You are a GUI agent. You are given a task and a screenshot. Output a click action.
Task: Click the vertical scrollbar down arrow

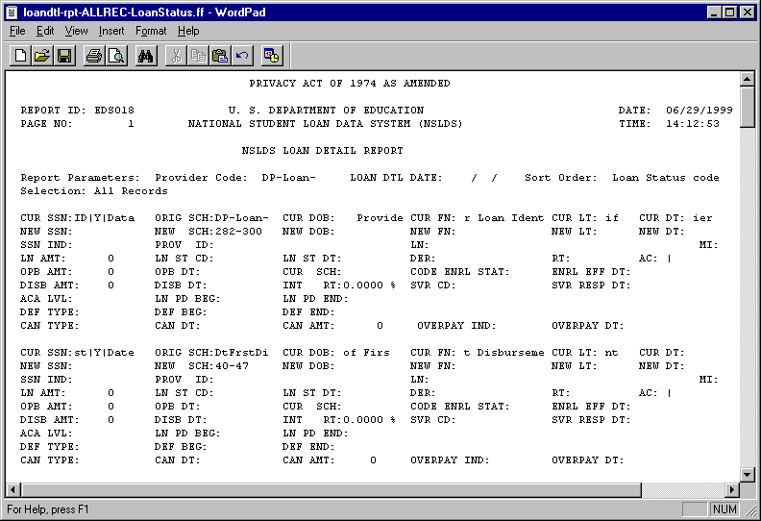click(747, 475)
